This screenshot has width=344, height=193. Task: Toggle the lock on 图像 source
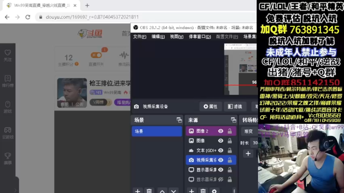point(230,141)
